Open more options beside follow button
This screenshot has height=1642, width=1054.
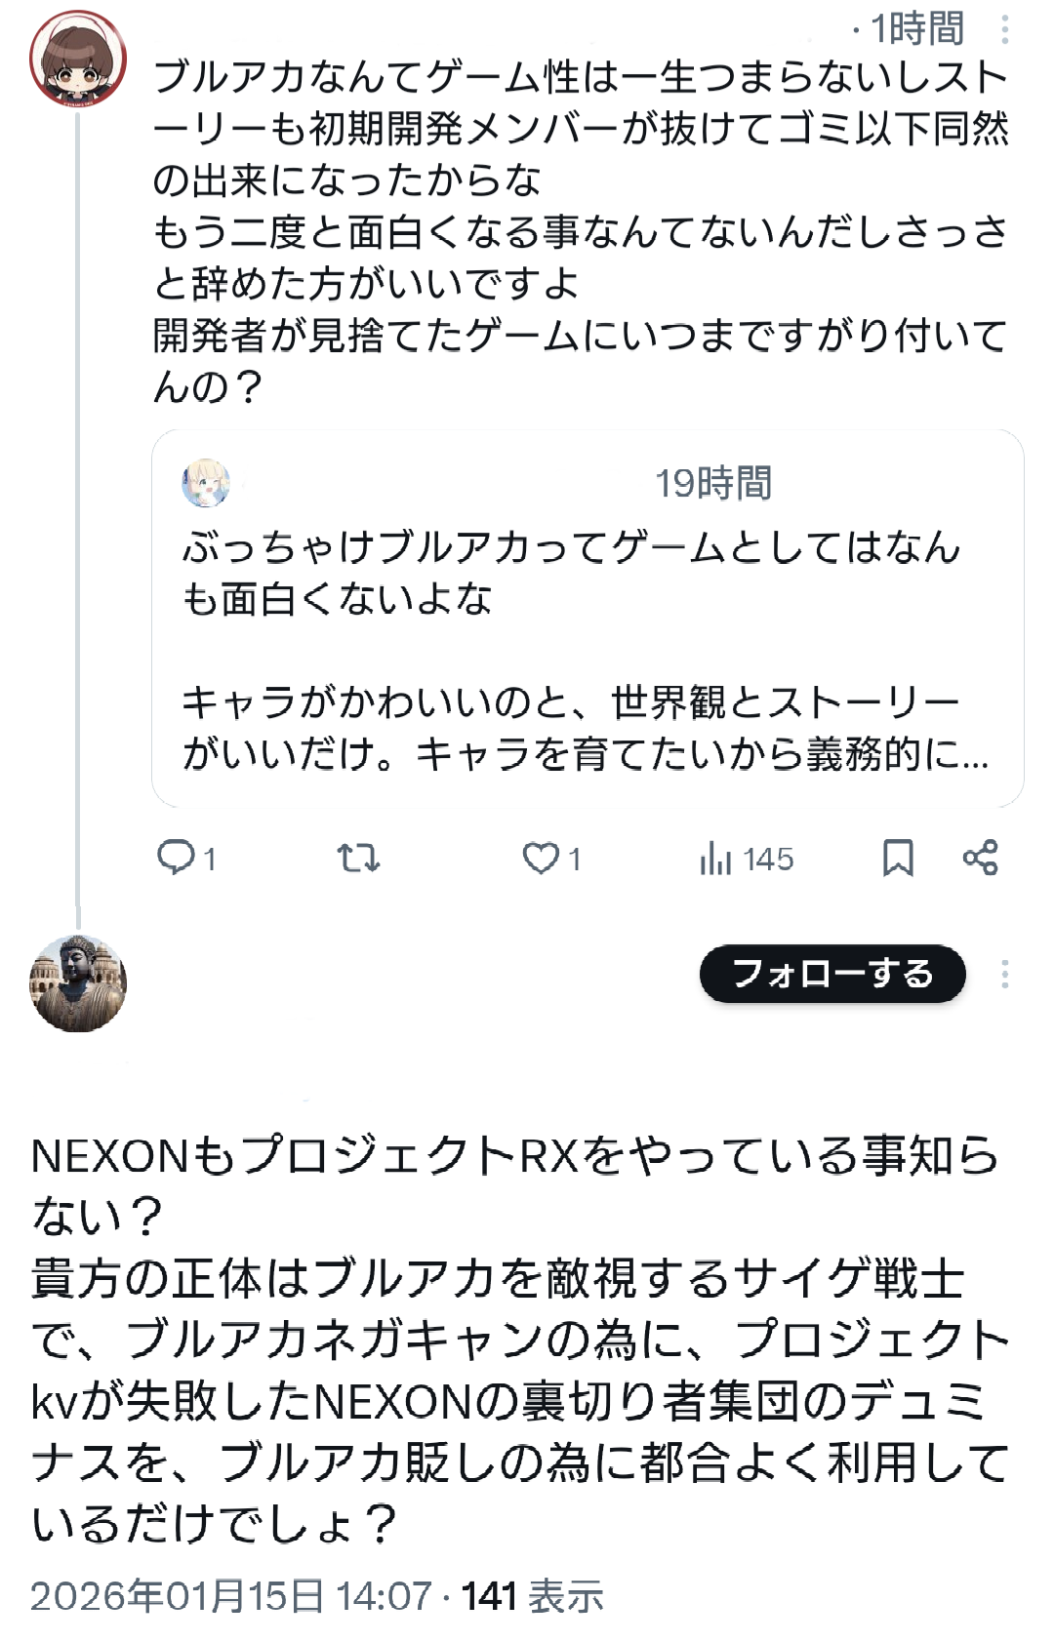[x=1004, y=974]
